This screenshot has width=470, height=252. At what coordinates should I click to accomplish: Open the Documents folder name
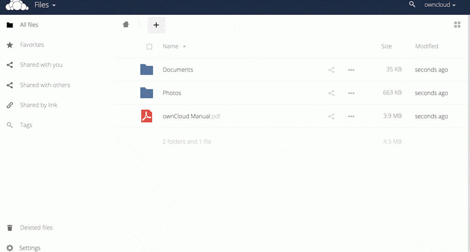click(x=178, y=70)
